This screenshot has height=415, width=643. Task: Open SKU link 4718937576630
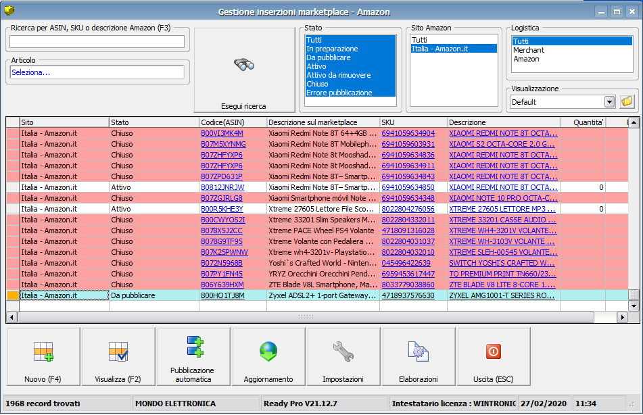(408, 295)
